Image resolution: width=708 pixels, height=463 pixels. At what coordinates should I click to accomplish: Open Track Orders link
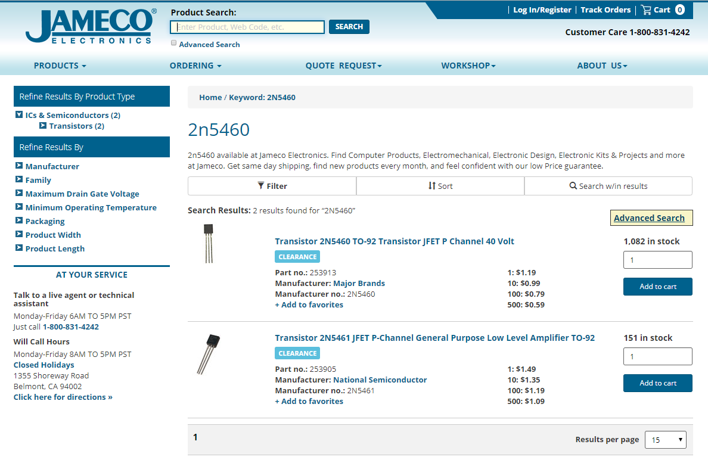coord(605,10)
